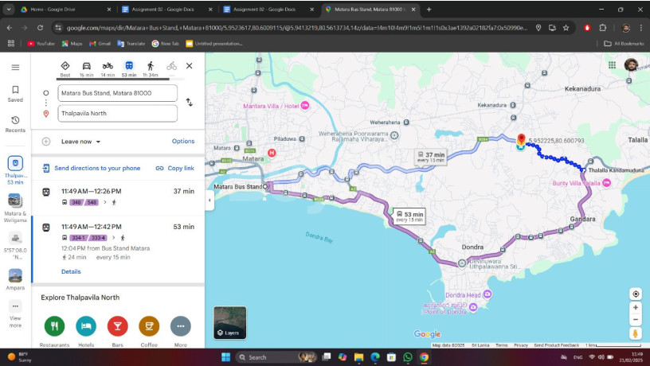The height and width of the screenshot is (366, 650).
Task: Open Windows Start menu
Action: [x=225, y=357]
